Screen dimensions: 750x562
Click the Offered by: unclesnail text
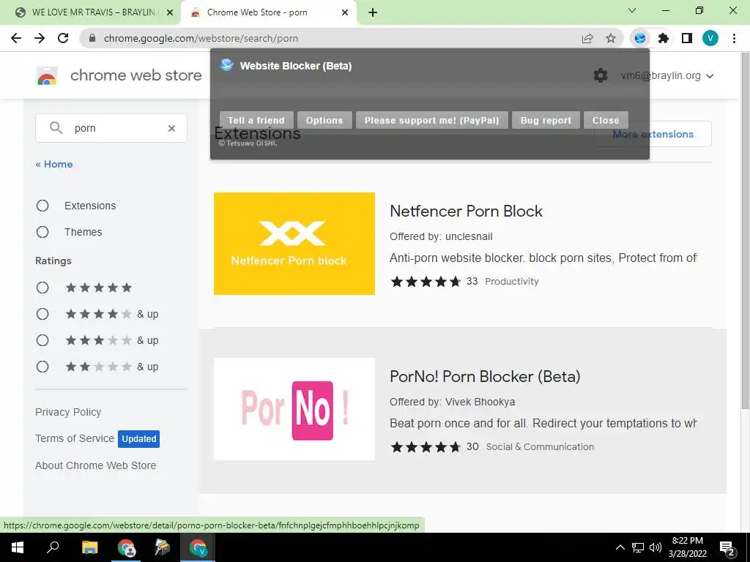[x=441, y=236]
